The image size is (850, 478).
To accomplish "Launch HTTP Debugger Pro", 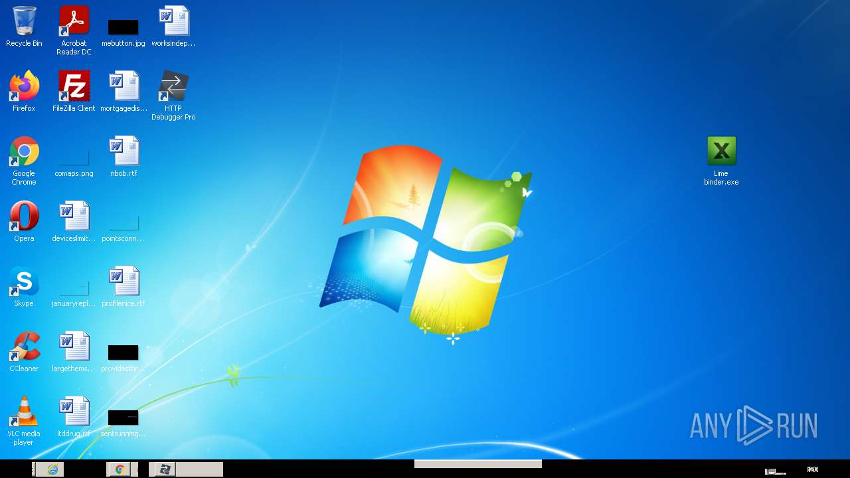I will pyautogui.click(x=173, y=96).
